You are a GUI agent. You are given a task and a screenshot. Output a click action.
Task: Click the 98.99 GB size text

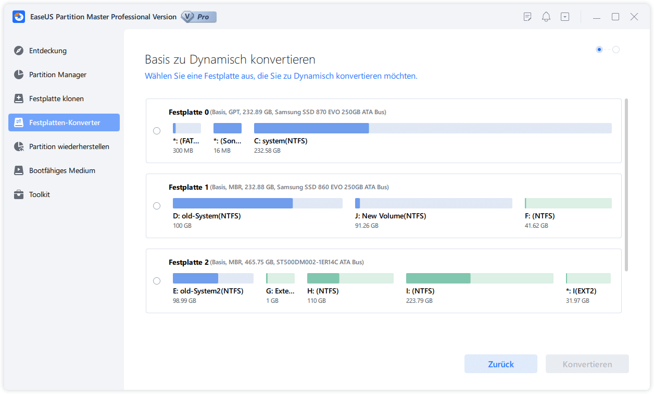coord(184,301)
